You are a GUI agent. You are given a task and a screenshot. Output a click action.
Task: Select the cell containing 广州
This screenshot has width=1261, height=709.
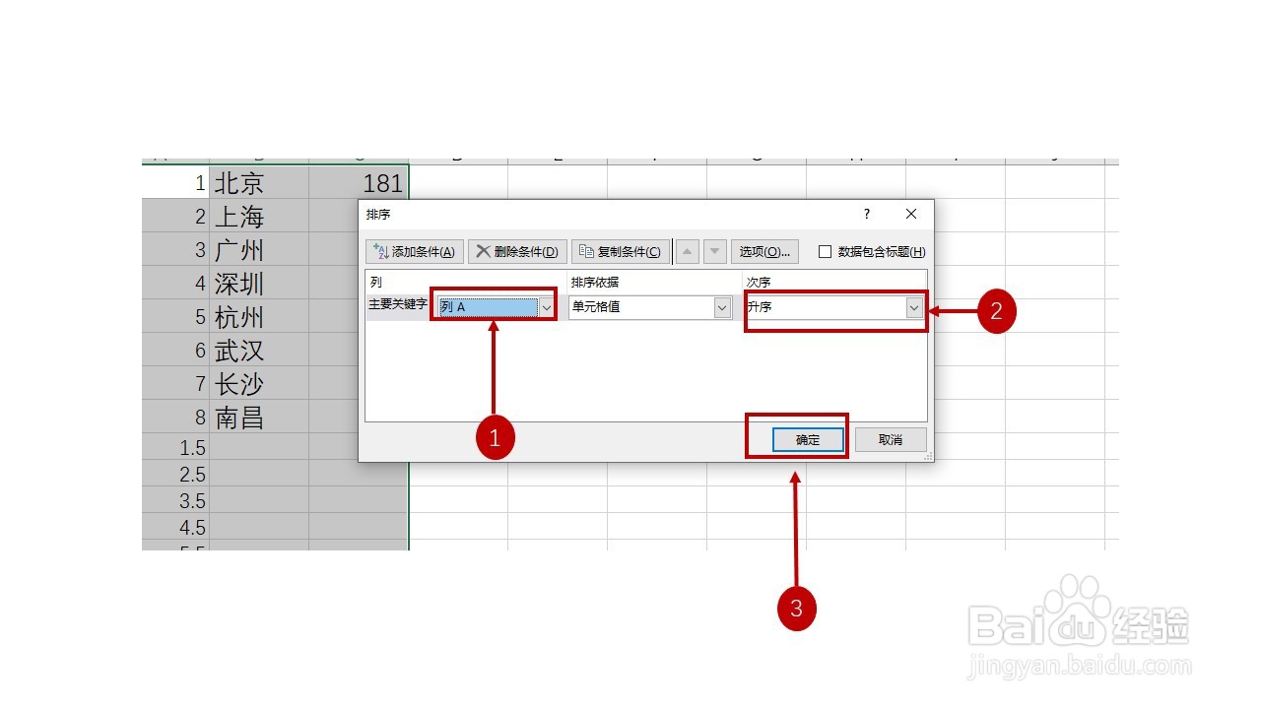259,249
